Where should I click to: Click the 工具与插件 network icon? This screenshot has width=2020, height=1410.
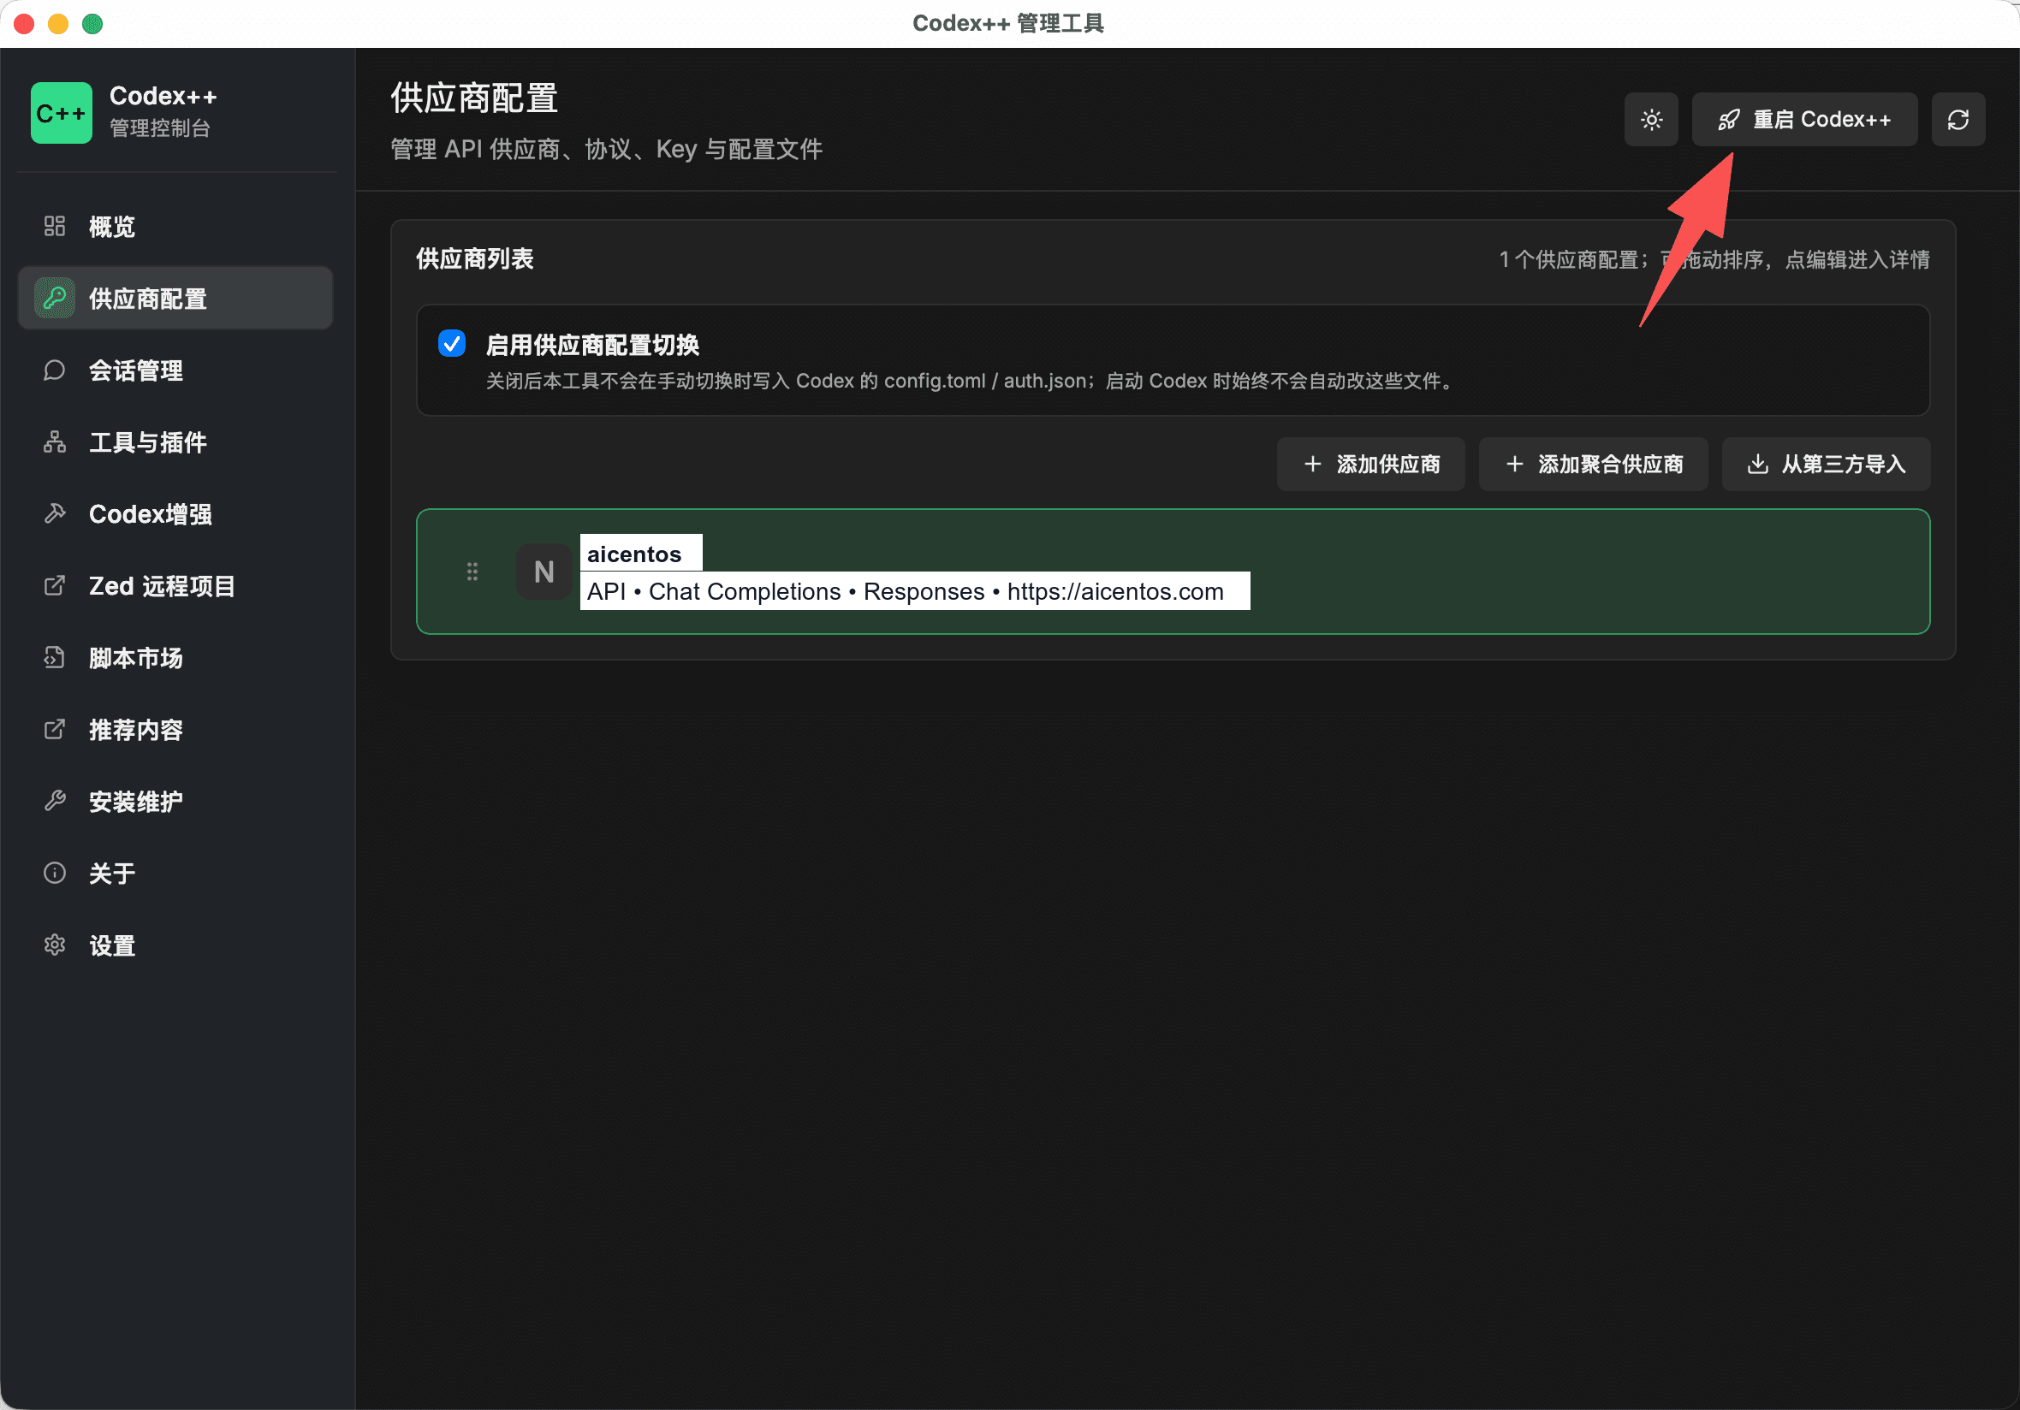coord(55,441)
